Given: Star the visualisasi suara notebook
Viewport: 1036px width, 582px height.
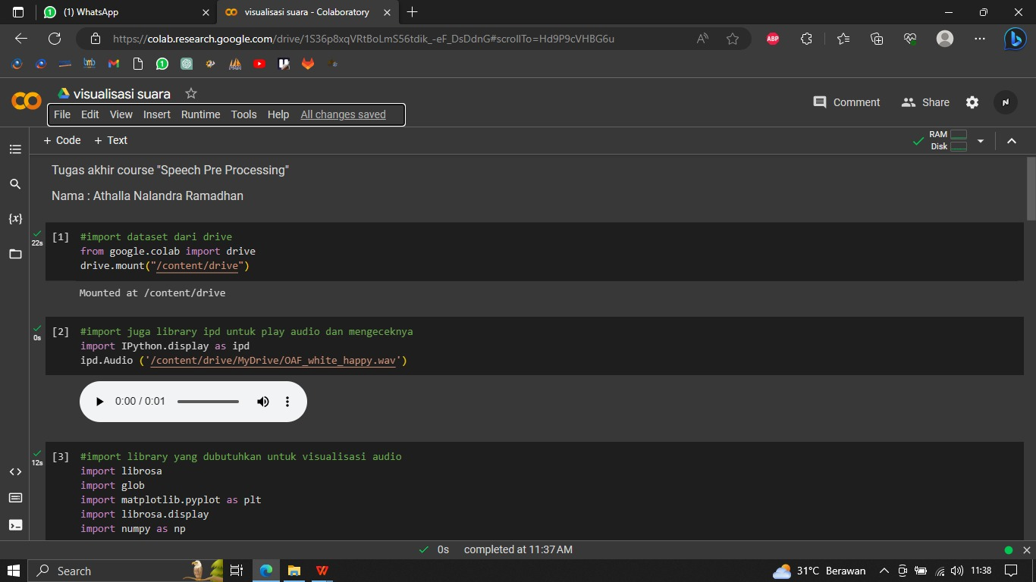Looking at the screenshot, I should point(191,93).
